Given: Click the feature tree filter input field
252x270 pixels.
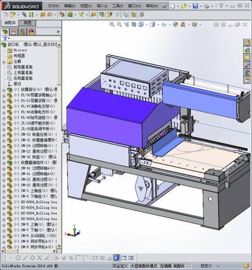Looking at the screenshot, I should click(x=35, y=38).
